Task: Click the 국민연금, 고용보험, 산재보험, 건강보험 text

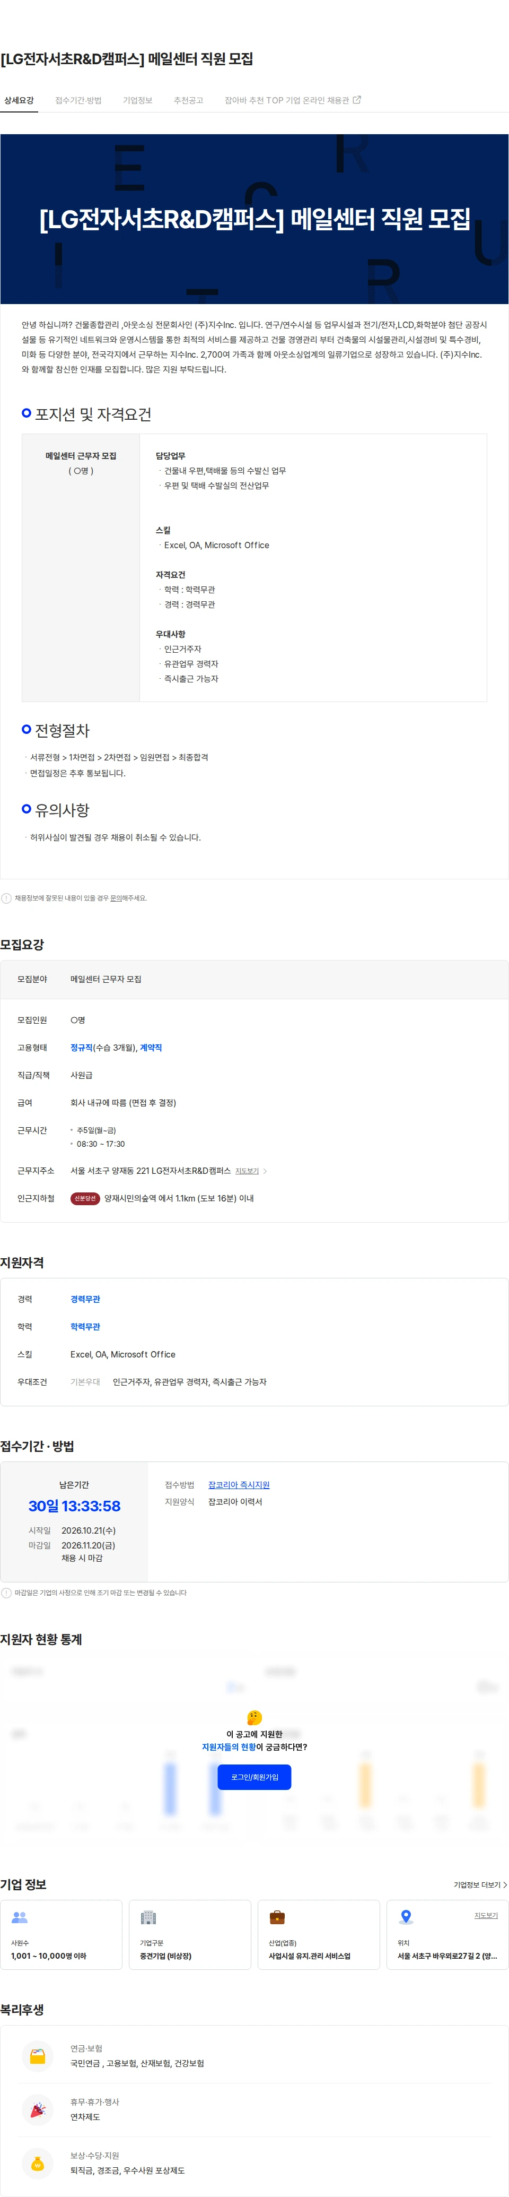Action: 137,2064
